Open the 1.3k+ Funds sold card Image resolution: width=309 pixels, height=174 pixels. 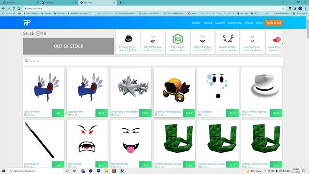click(178, 42)
